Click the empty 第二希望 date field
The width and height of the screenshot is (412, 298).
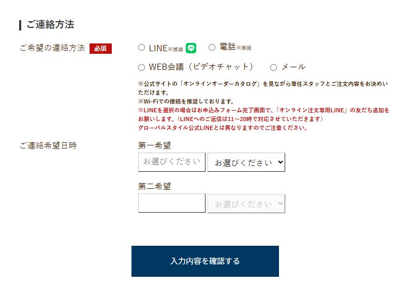(x=171, y=203)
